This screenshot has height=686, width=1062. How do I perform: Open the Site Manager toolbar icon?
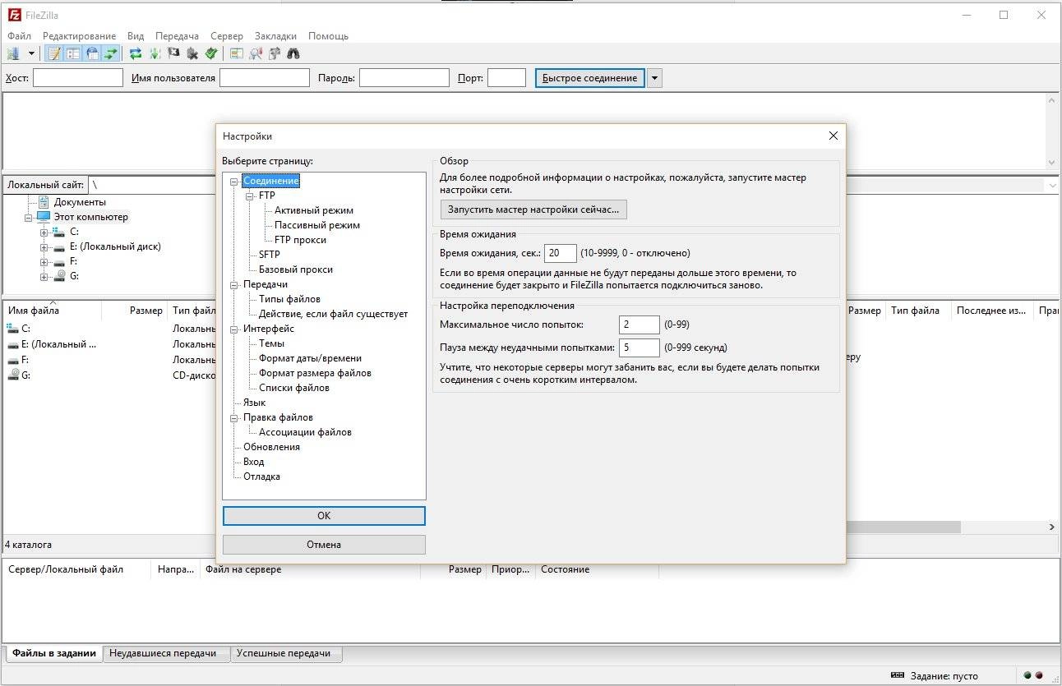(13, 53)
